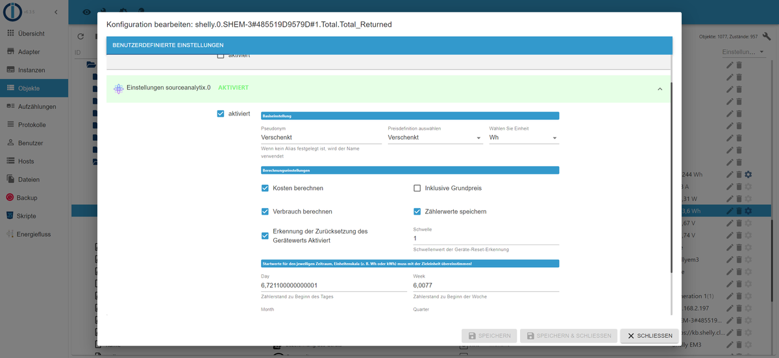Viewport: 779px width, 358px height.
Task: Click the 'SPEICHERN & SCHLIESSEN' button
Action: (x=569, y=335)
